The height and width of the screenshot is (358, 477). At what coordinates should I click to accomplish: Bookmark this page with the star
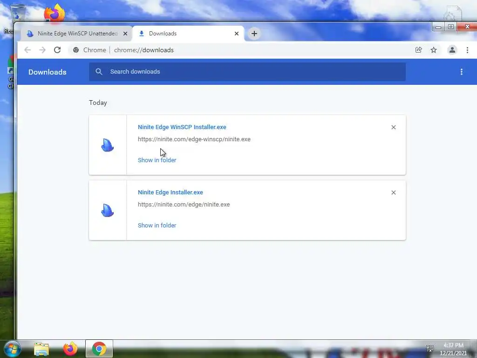434,50
